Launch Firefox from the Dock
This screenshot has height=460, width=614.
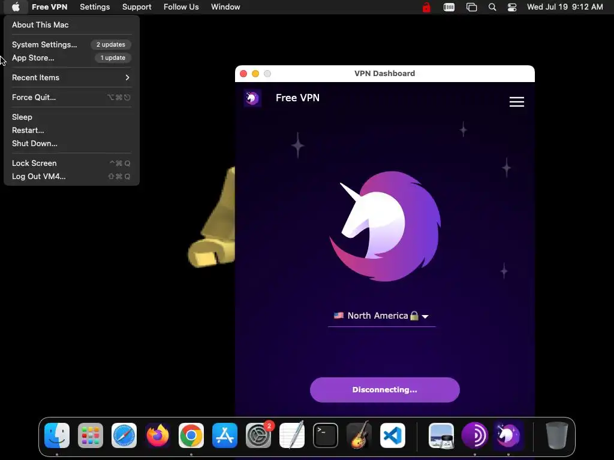coord(158,435)
